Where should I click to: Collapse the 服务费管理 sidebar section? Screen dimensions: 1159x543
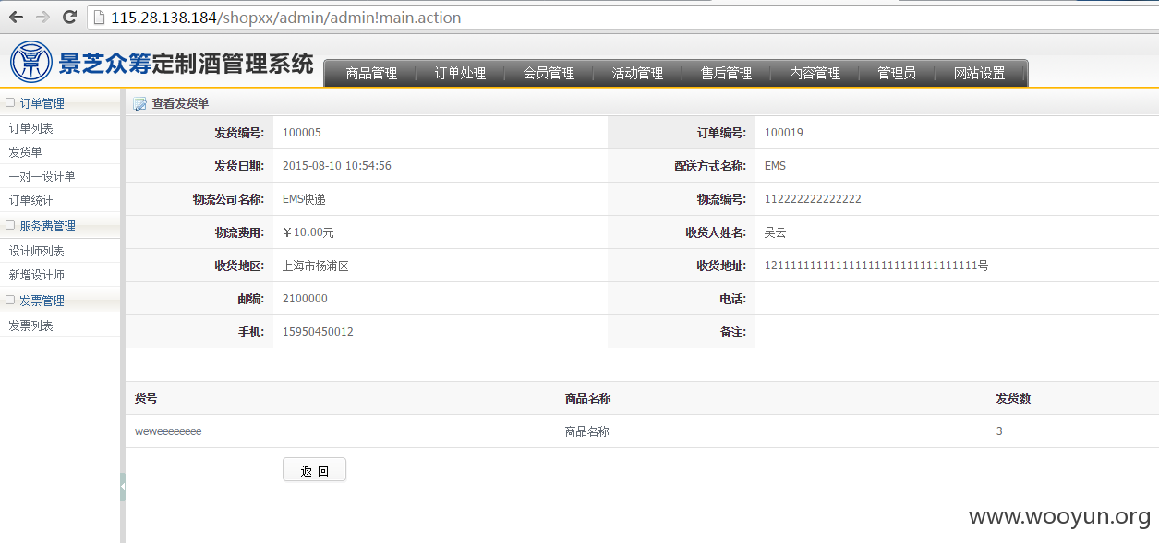(10, 225)
